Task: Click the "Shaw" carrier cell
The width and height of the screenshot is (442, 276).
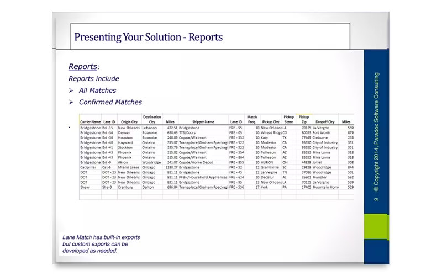Action: [x=85, y=187]
